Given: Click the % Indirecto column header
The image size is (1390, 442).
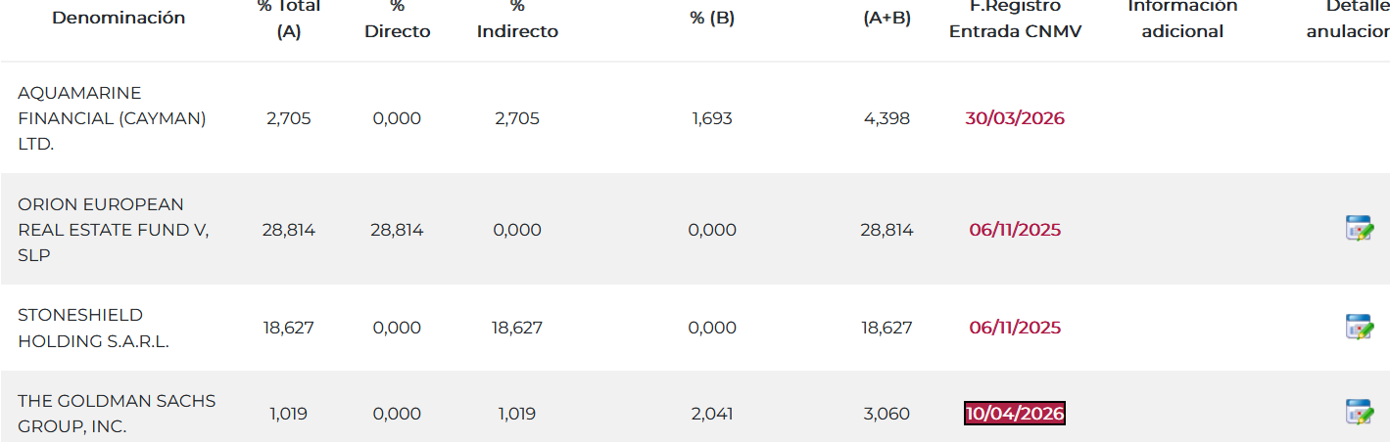Looking at the screenshot, I should coord(517,20).
